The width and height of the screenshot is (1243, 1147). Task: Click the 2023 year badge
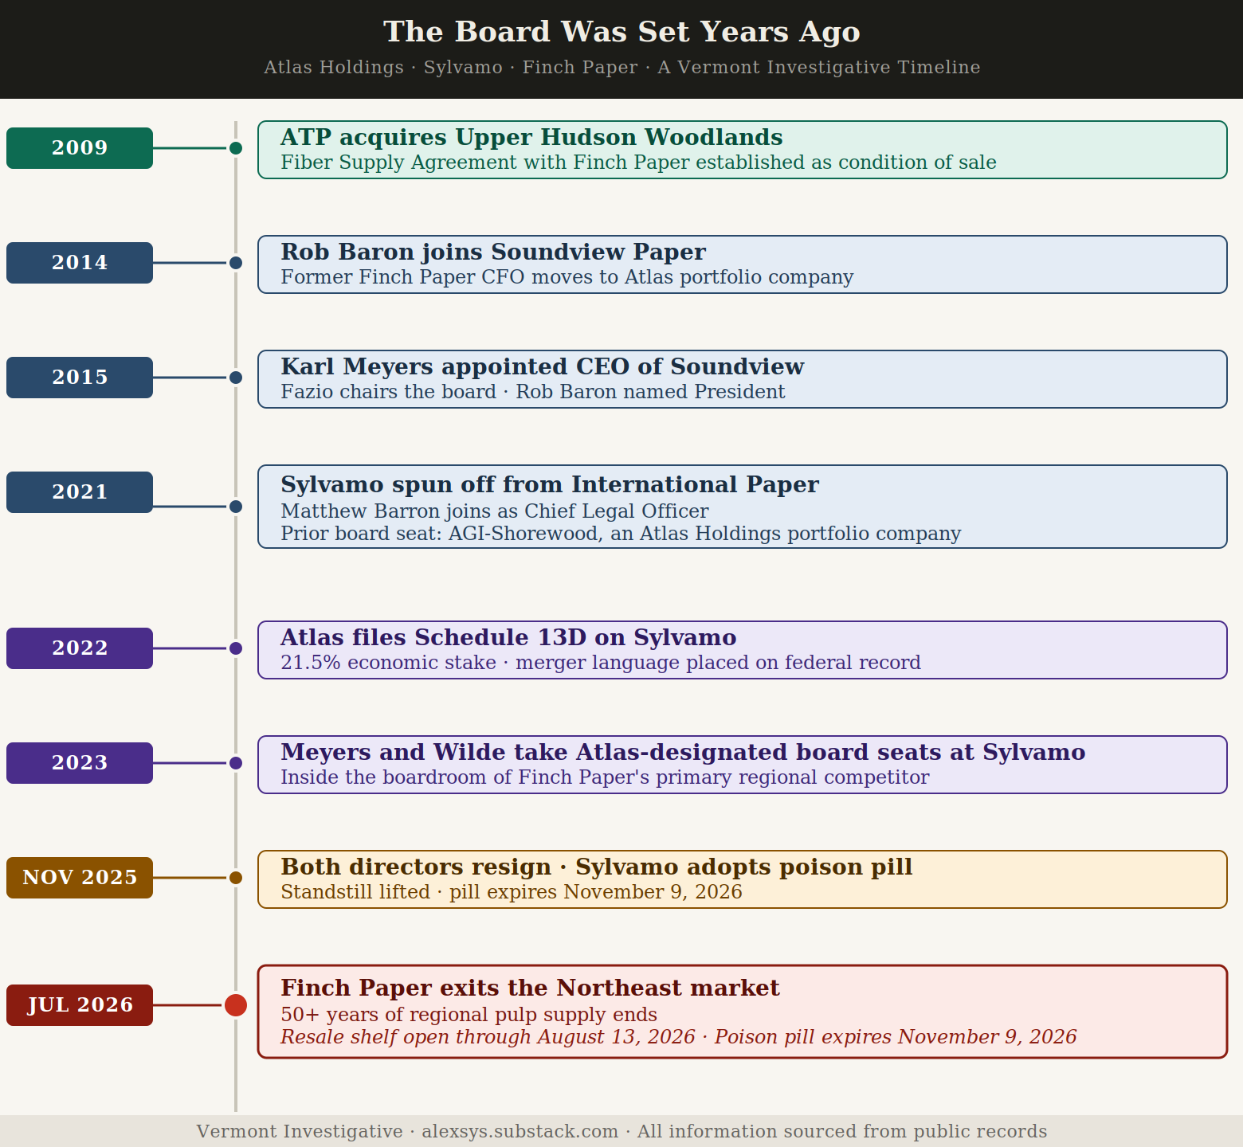pyautogui.click(x=80, y=763)
